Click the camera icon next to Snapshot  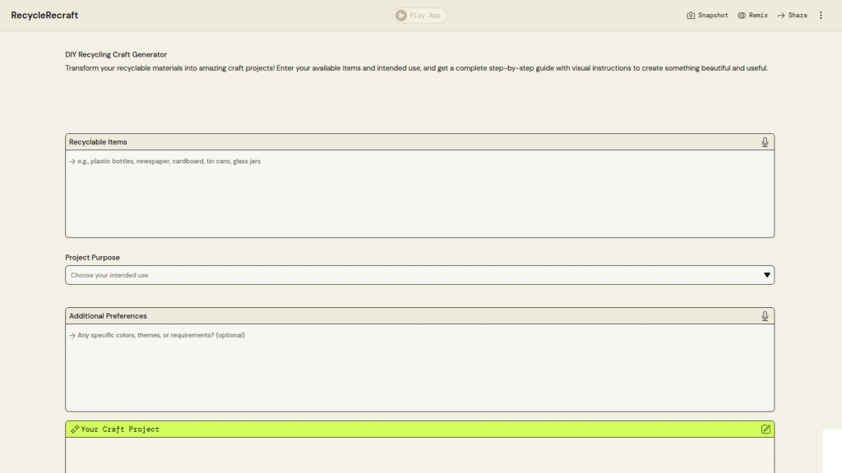coord(691,16)
